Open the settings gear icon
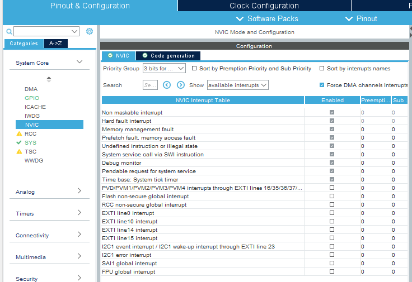The width and height of the screenshot is (412, 282). point(90,31)
